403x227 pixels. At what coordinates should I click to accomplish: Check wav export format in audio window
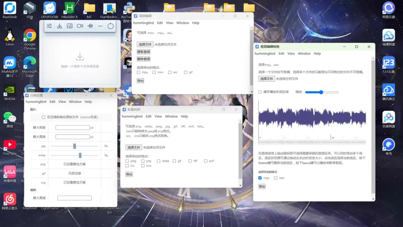click(276, 178)
